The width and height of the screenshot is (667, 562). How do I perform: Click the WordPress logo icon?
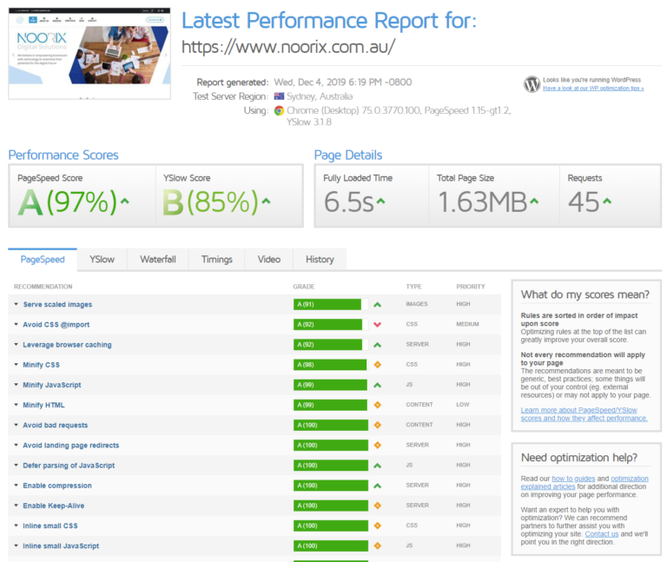[532, 84]
